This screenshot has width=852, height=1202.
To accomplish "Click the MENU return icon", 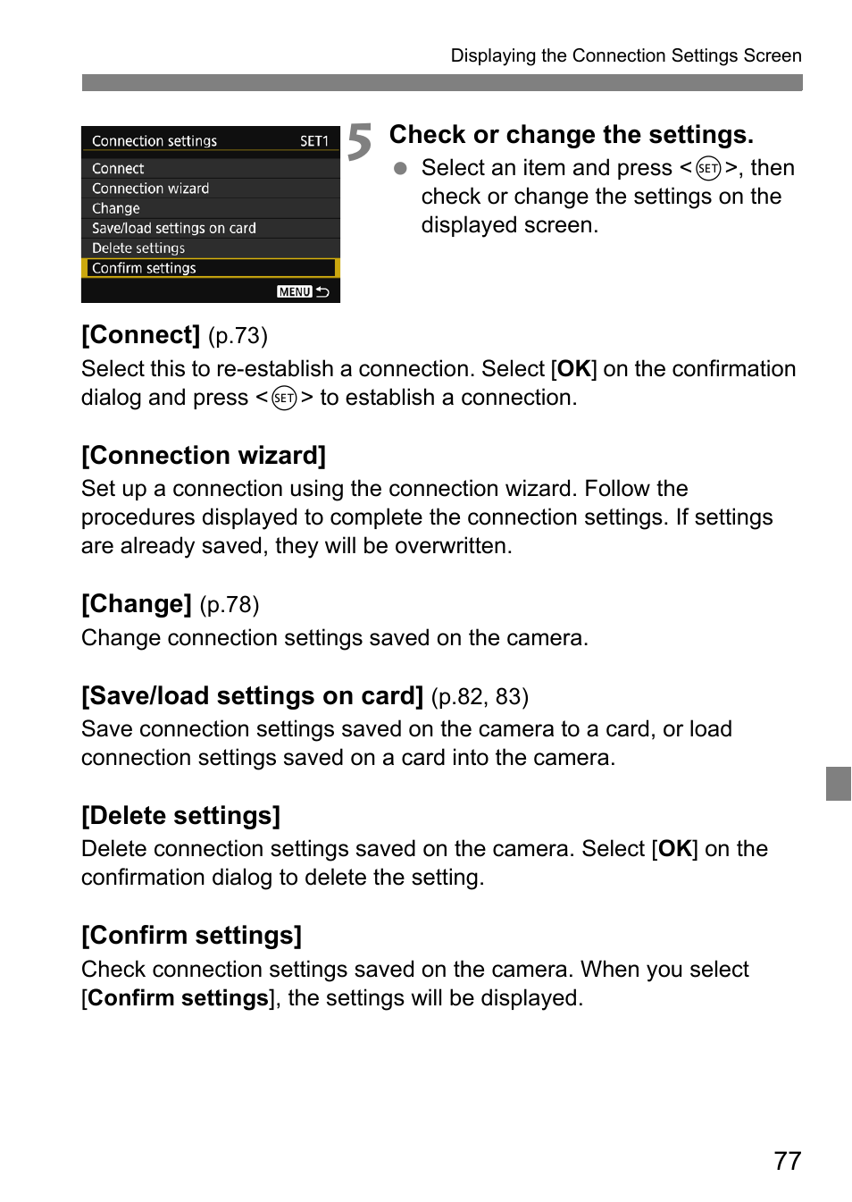I will (x=303, y=291).
